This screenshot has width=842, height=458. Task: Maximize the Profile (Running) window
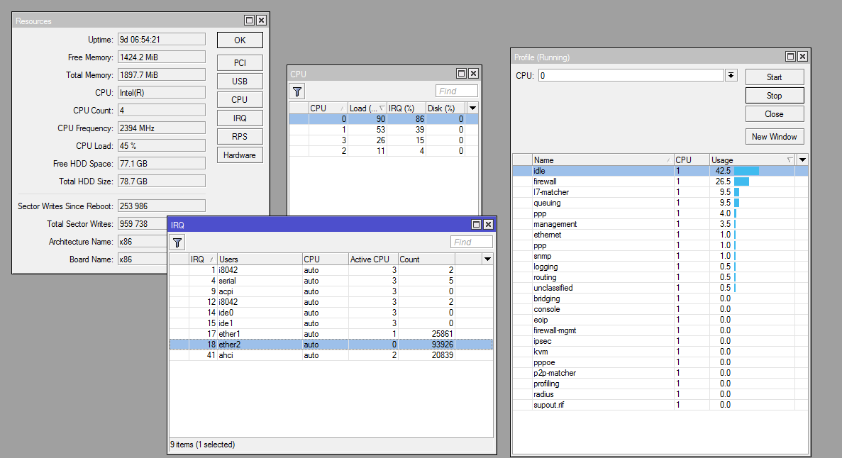pyautogui.click(x=790, y=57)
